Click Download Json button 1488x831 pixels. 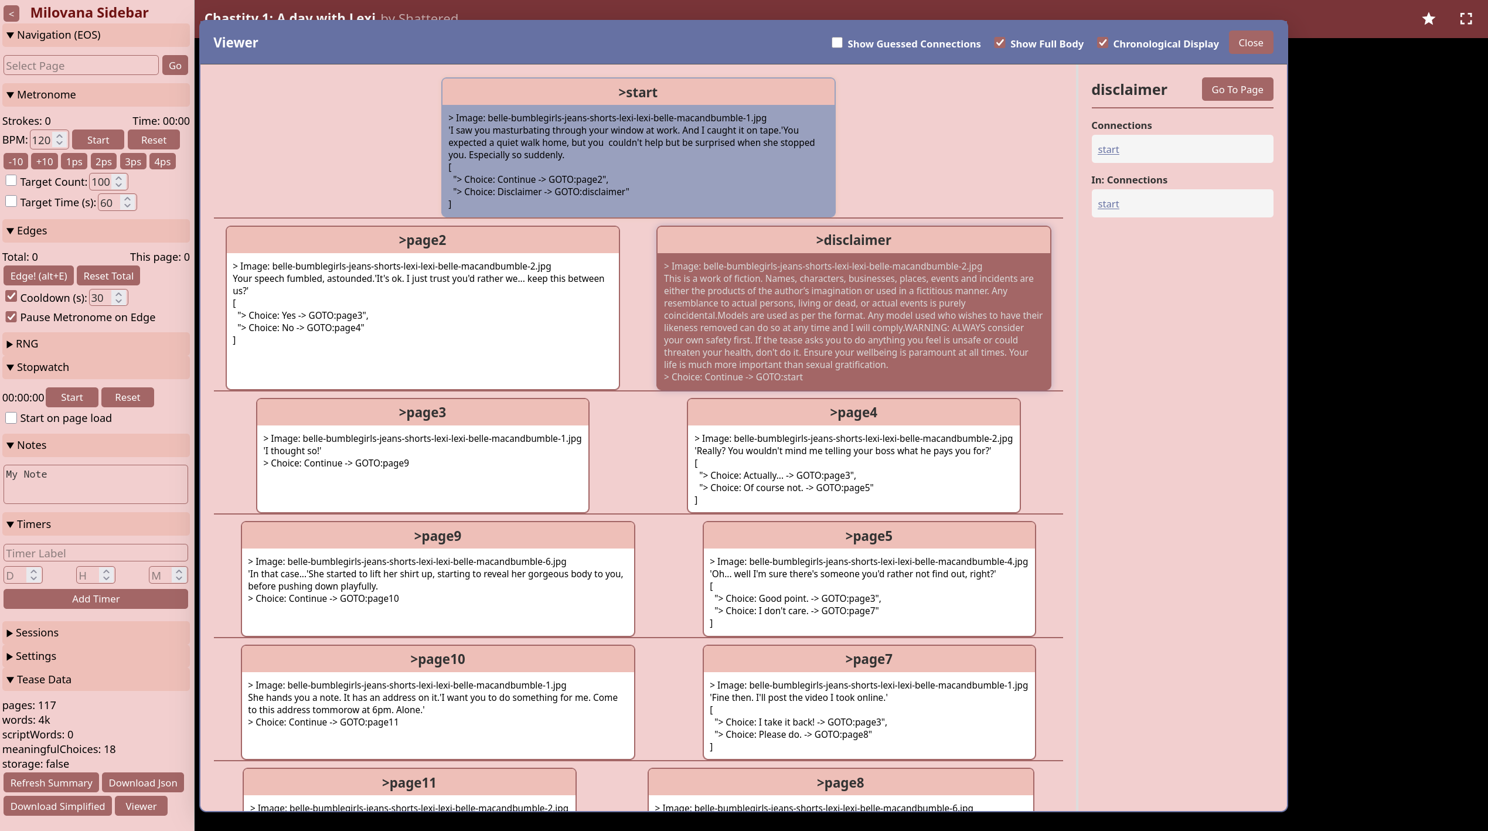pyautogui.click(x=143, y=783)
